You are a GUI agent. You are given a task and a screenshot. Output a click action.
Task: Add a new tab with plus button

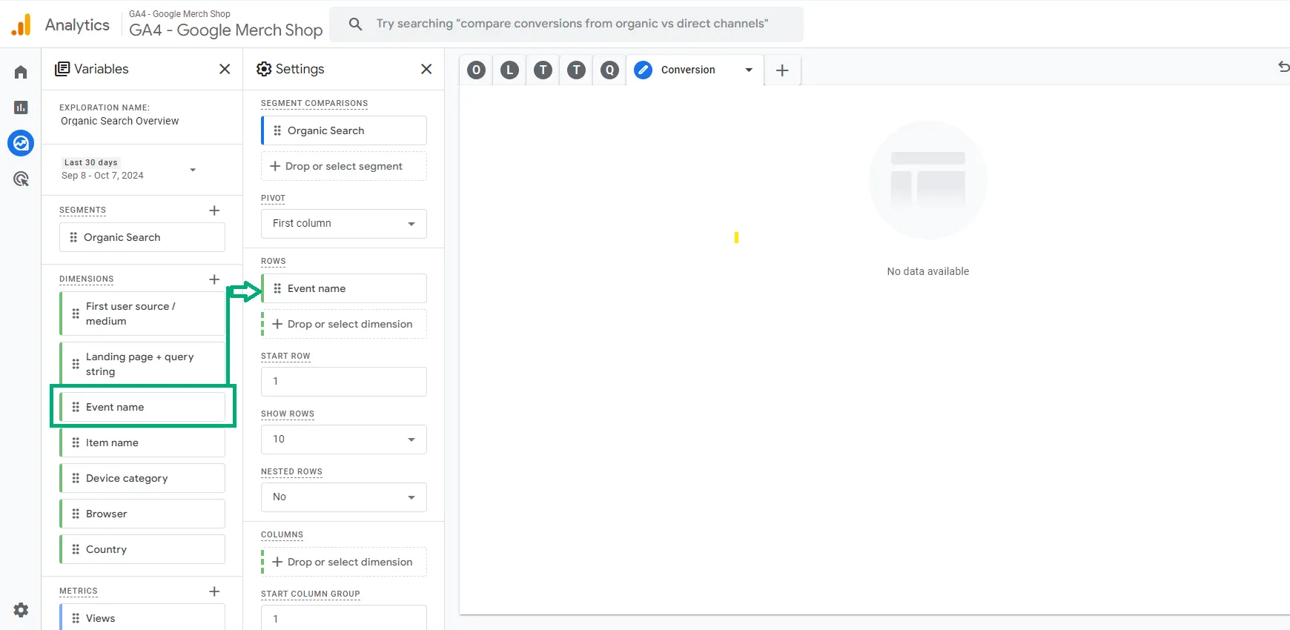click(782, 70)
